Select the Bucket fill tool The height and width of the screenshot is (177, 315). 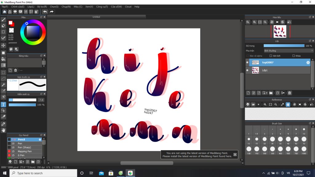pyautogui.click(x=3, y=59)
